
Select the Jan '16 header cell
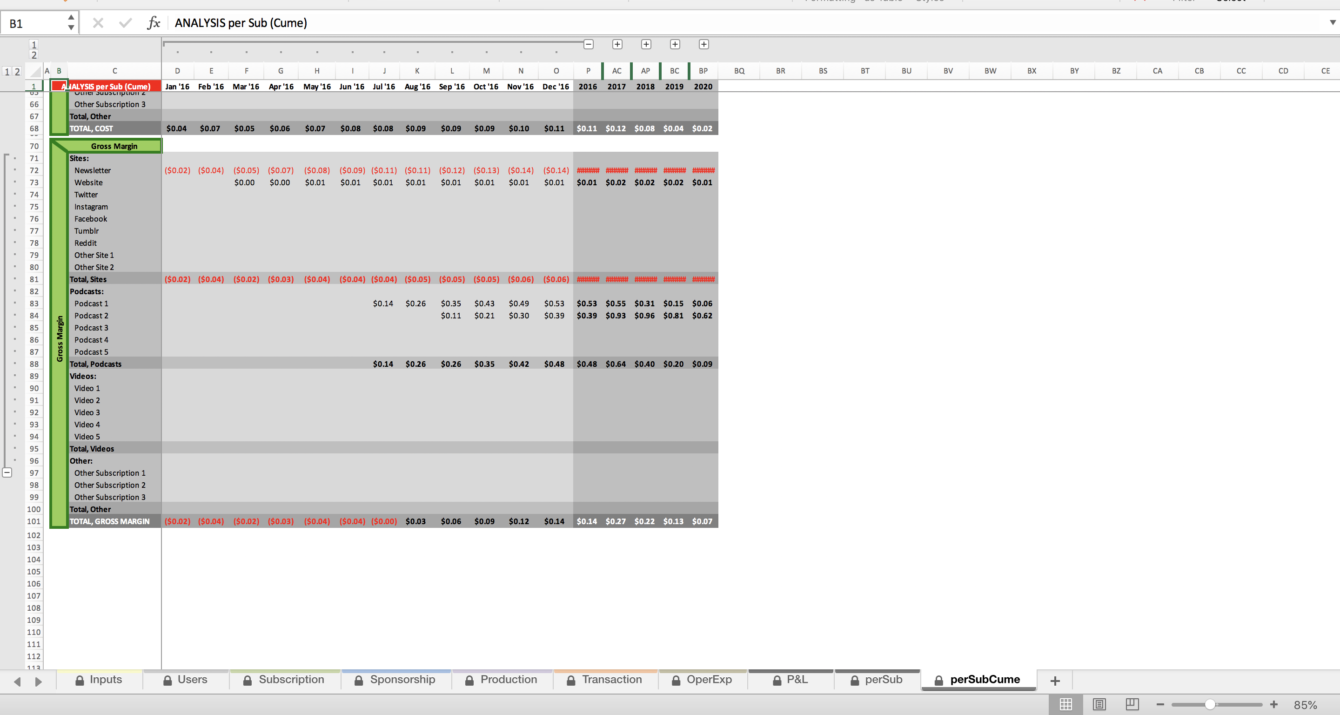point(177,87)
